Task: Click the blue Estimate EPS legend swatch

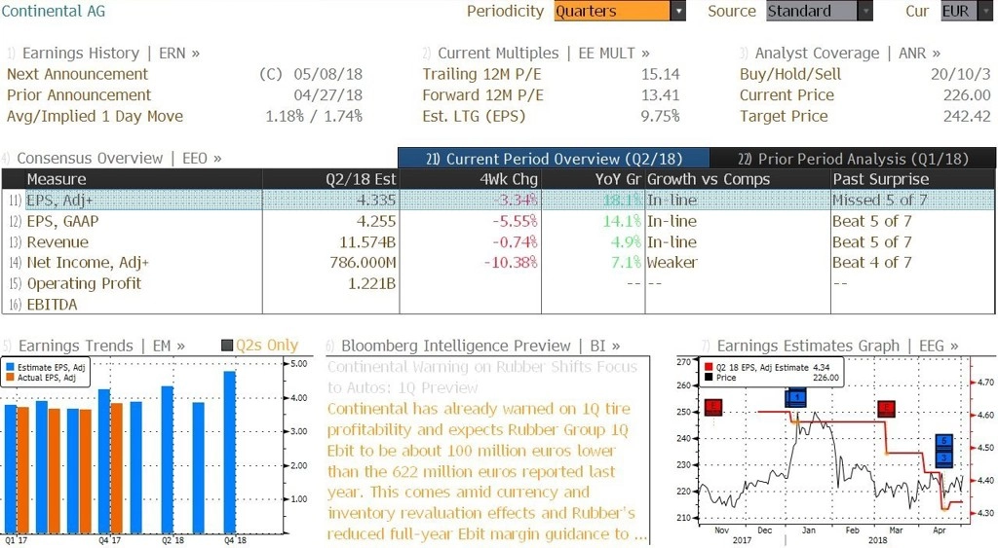Action: (10, 368)
